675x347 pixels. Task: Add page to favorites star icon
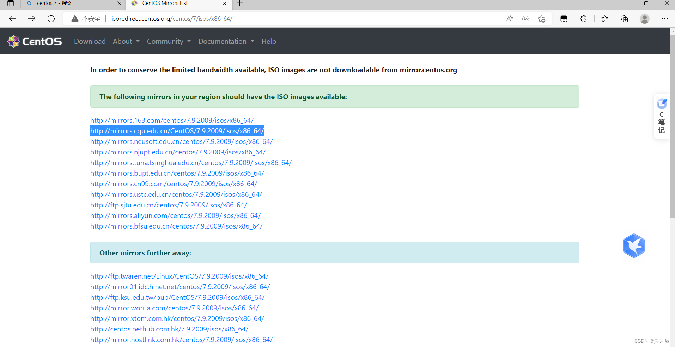pyautogui.click(x=542, y=19)
